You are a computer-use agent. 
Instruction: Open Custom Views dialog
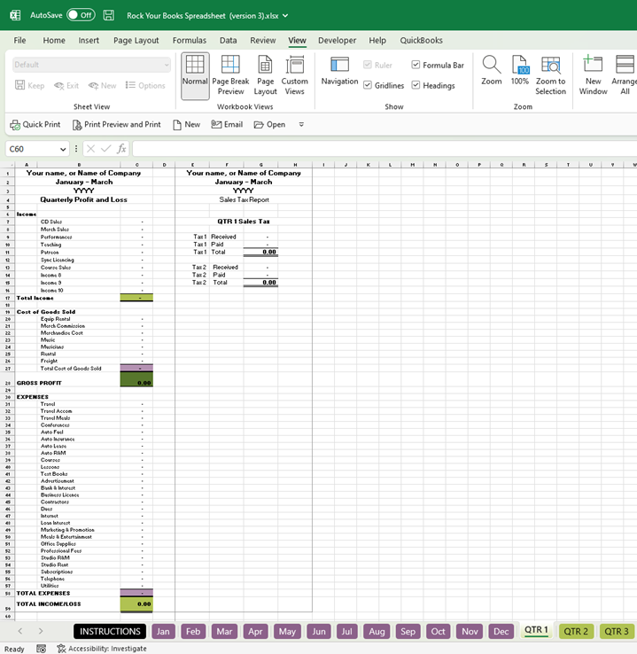click(294, 74)
